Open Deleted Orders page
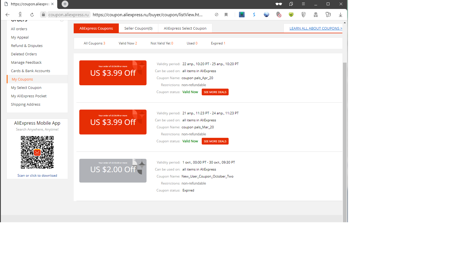 click(x=24, y=54)
